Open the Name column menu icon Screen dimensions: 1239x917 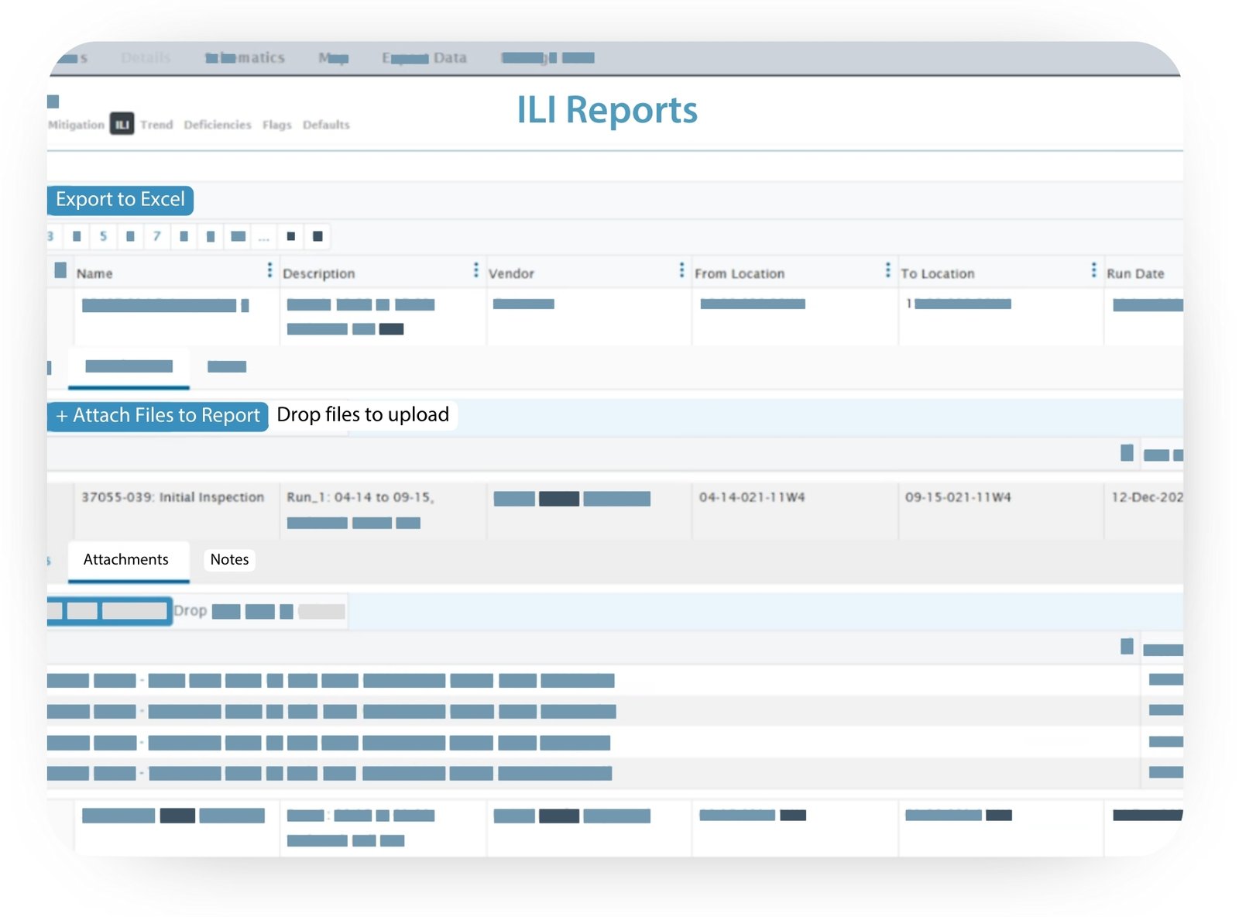[x=269, y=271]
